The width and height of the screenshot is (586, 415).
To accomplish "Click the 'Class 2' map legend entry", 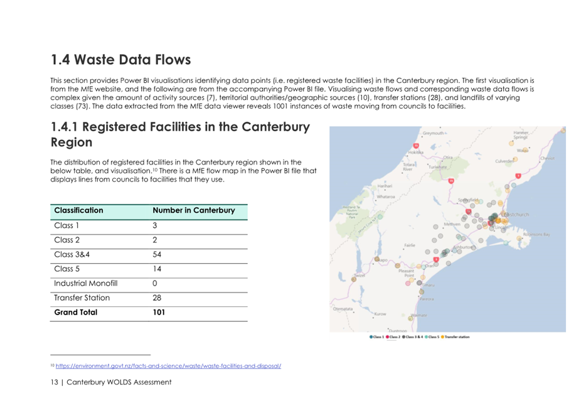I will tap(393, 337).
